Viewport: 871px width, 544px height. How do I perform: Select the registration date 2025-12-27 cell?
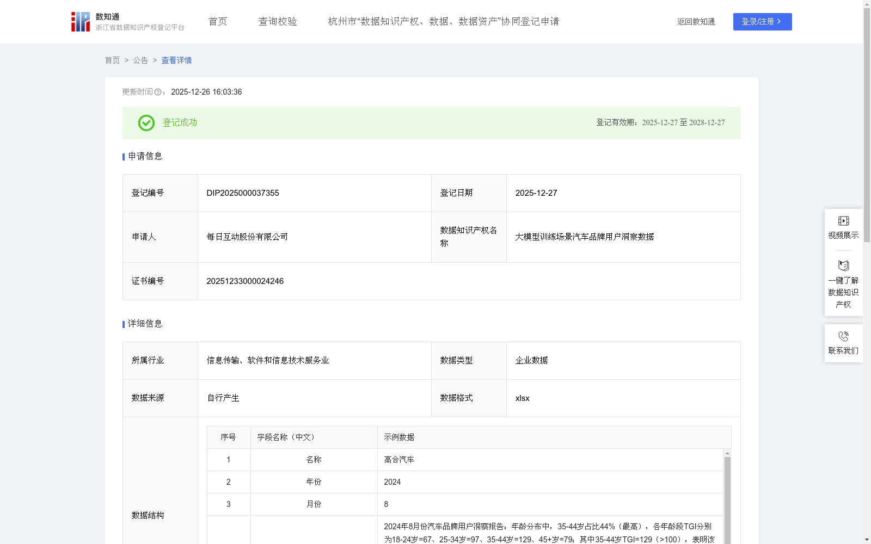pyautogui.click(x=623, y=193)
